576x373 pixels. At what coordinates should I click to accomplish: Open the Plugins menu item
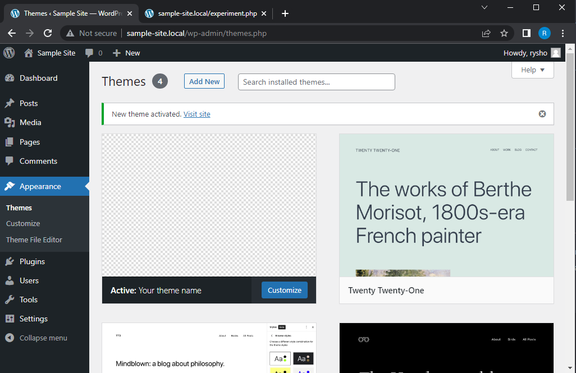33,261
